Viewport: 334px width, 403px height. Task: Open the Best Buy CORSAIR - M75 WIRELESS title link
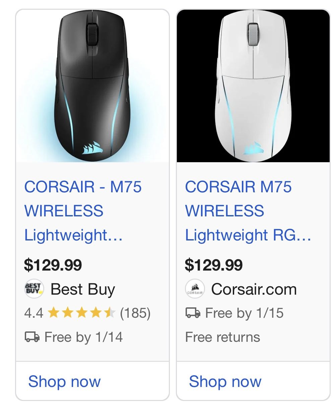(x=83, y=211)
